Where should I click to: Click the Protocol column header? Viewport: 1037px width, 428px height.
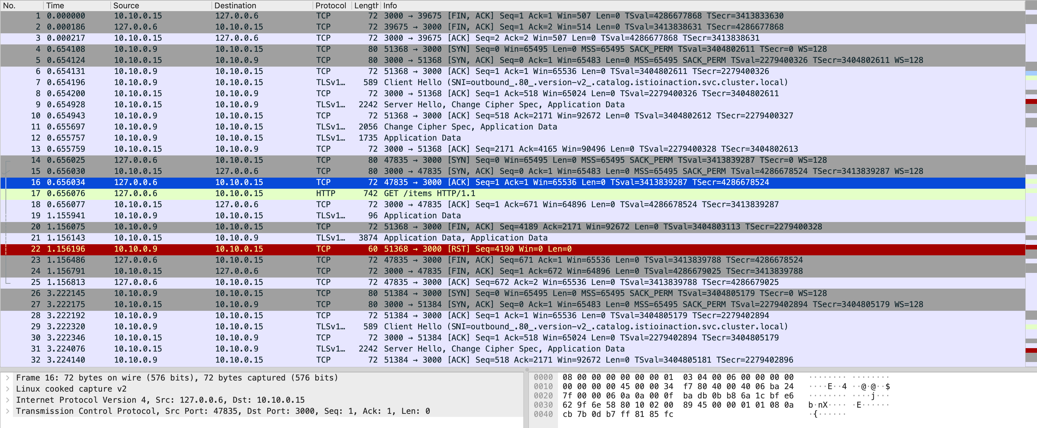click(330, 6)
